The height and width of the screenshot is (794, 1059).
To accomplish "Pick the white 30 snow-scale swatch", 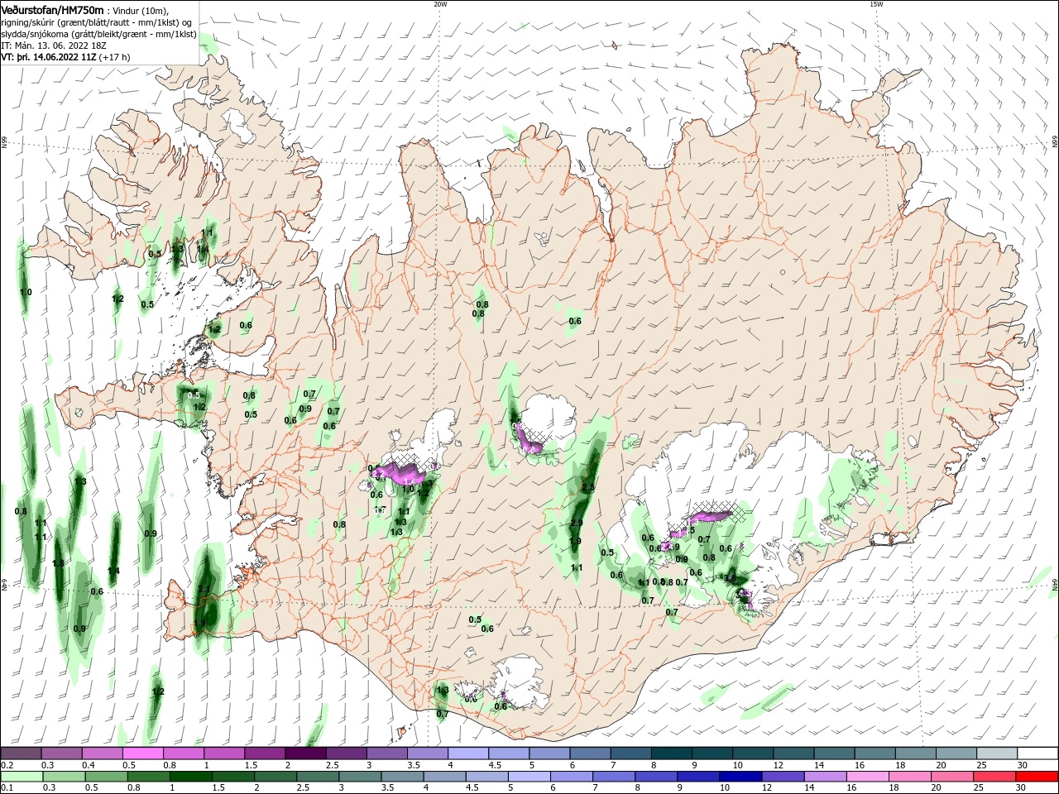I will click(1037, 753).
